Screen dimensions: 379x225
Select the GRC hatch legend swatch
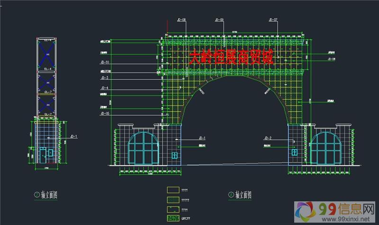click(173, 218)
